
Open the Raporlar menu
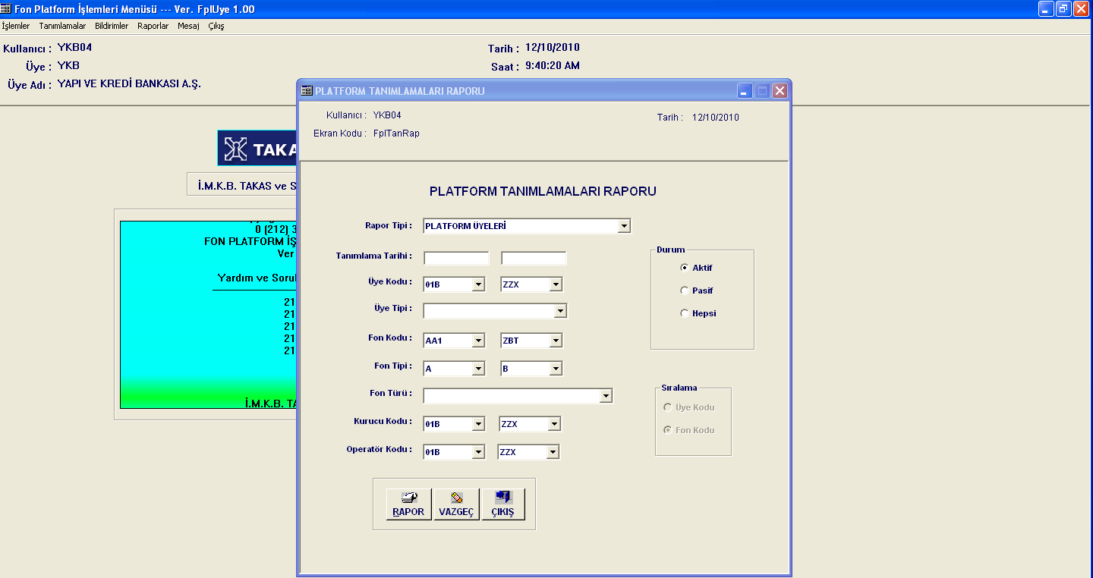(x=153, y=26)
